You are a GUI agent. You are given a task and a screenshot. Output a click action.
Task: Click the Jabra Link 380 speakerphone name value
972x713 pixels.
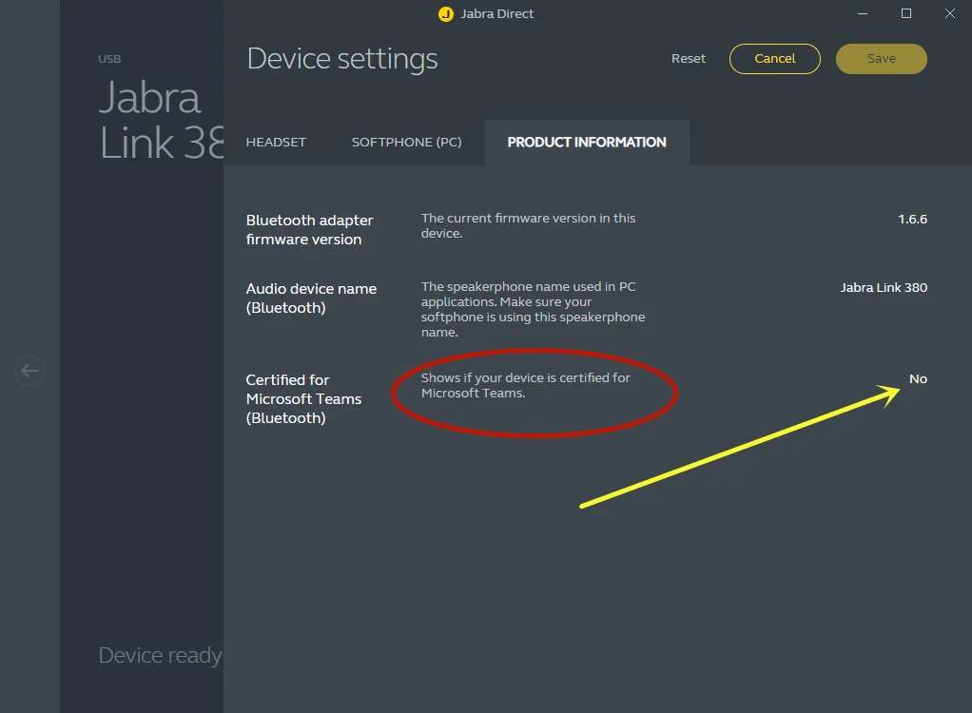point(883,287)
